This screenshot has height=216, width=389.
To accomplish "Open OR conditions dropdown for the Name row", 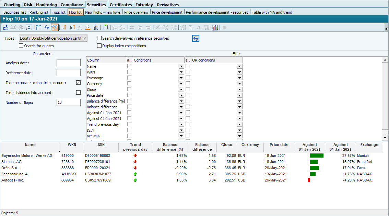I will click(239, 66).
